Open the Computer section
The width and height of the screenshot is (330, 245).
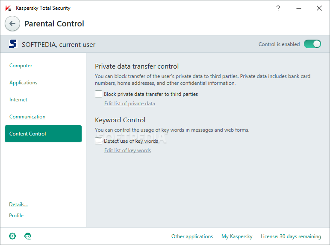pos(21,66)
